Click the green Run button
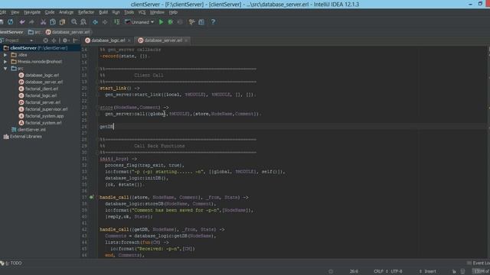 point(161,22)
